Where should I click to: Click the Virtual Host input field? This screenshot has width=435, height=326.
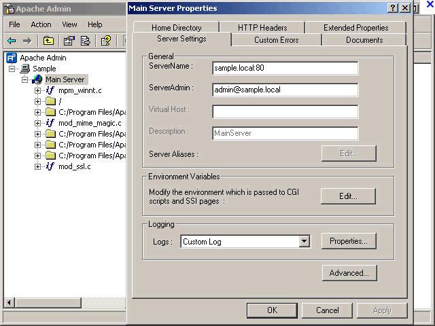(x=285, y=111)
